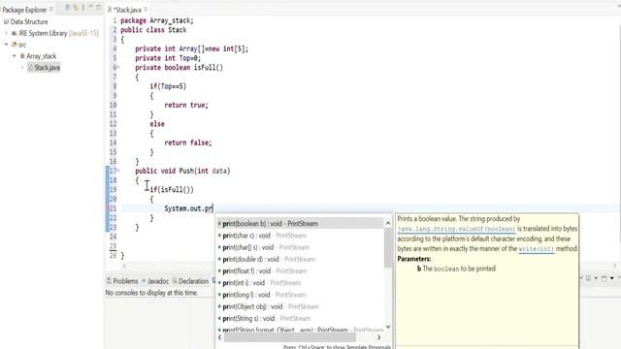Click 'private int Top=0;' line
Viewport: 621px width, 349px height.
point(168,58)
